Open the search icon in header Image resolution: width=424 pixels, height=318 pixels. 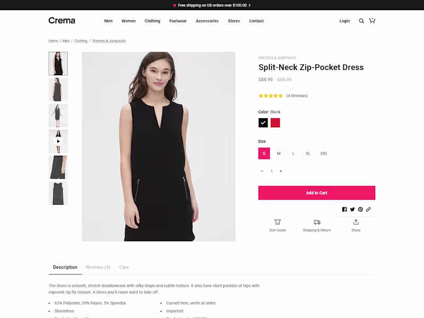(x=361, y=21)
